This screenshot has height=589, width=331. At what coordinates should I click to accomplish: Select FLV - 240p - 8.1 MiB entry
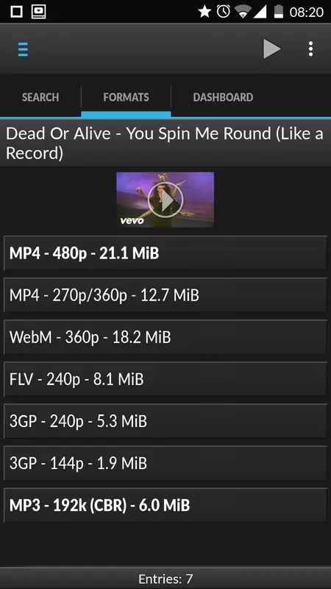pyautogui.click(x=165, y=379)
